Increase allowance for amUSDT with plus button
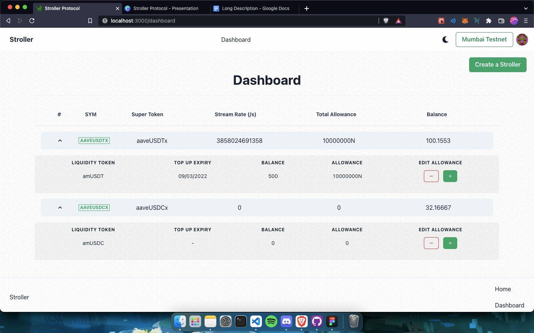 (x=450, y=176)
